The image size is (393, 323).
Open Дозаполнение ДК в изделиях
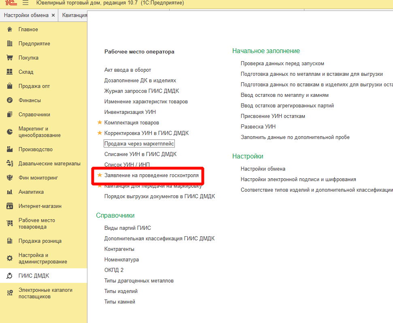pos(140,81)
